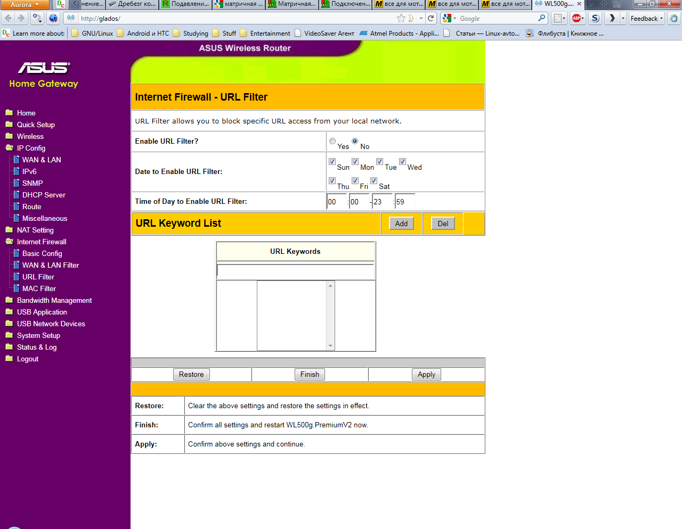Expand the USB Application folder
The width and height of the screenshot is (682, 529).
point(42,312)
